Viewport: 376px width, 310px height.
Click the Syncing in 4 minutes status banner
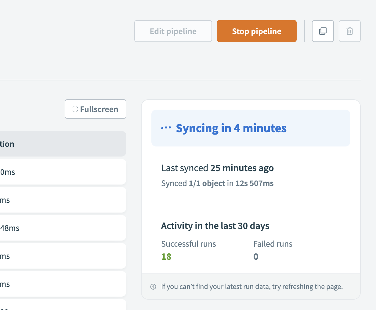pyautogui.click(x=251, y=128)
